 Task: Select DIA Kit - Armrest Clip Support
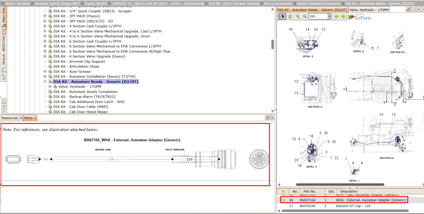point(79,61)
